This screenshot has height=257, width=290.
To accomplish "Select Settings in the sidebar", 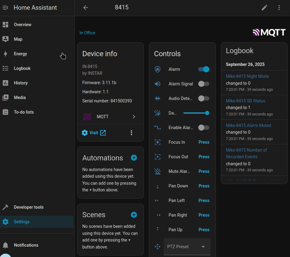I will 21,222.
